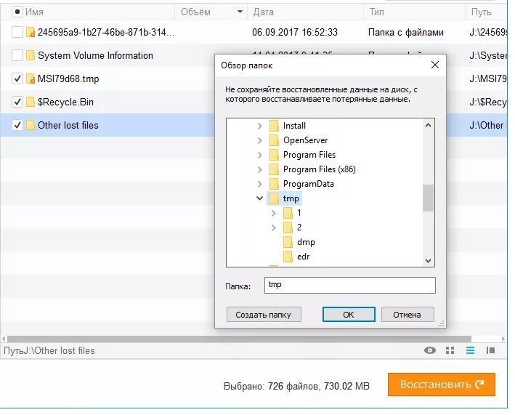Viewport: 515px width, 415px height.
Task: Select the ProgramData folder label
Action: pos(309,184)
